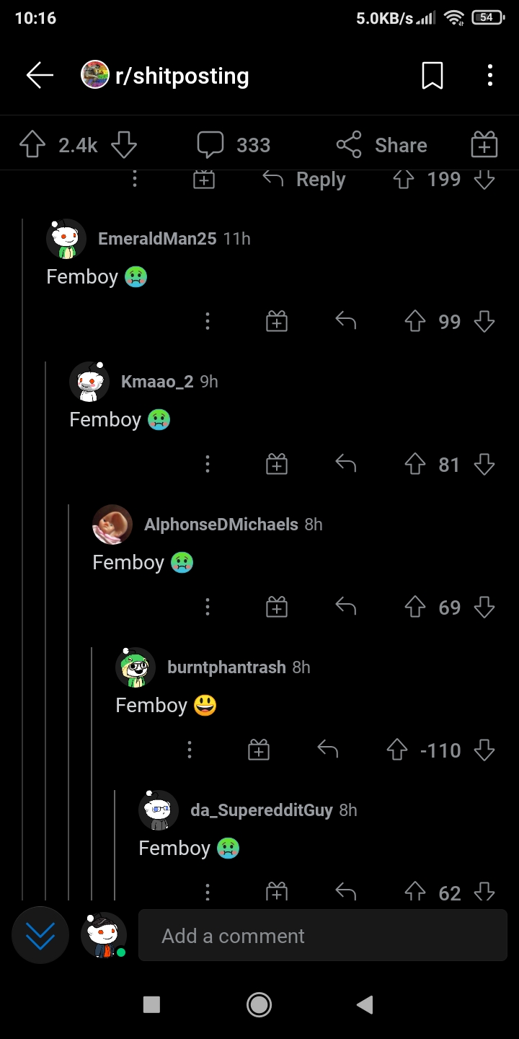This screenshot has height=1039, width=519.
Task: Tap the Share button
Action: 382,145
